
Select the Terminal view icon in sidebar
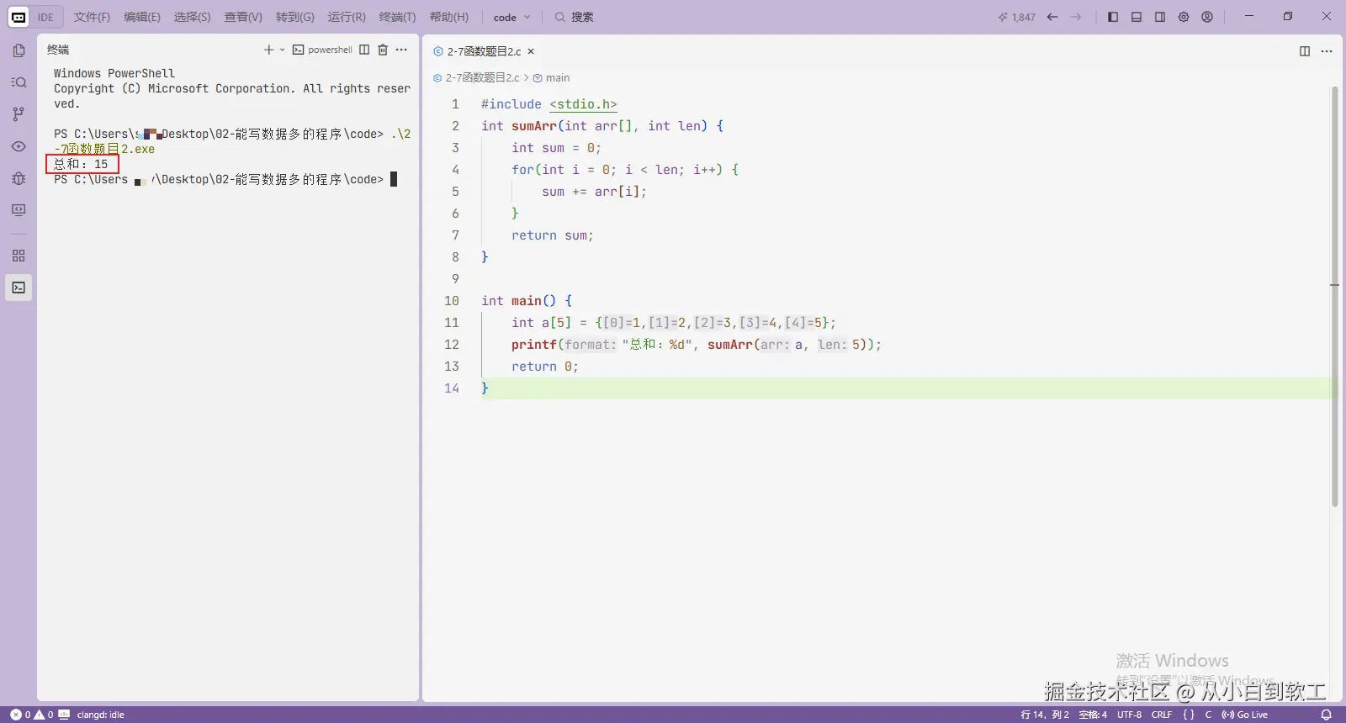click(x=19, y=288)
